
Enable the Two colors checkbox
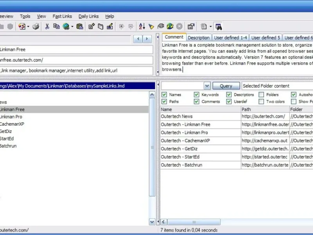[261, 101]
